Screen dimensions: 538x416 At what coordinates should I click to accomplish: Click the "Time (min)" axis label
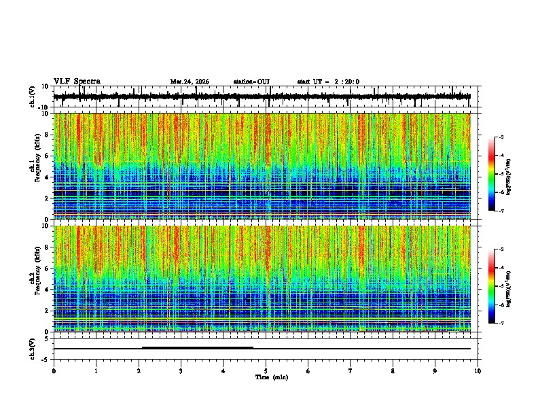tap(272, 377)
